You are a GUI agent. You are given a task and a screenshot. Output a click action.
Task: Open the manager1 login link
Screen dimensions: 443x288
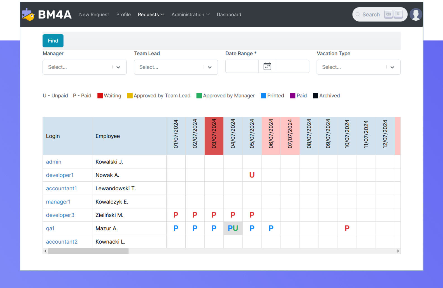tap(58, 202)
